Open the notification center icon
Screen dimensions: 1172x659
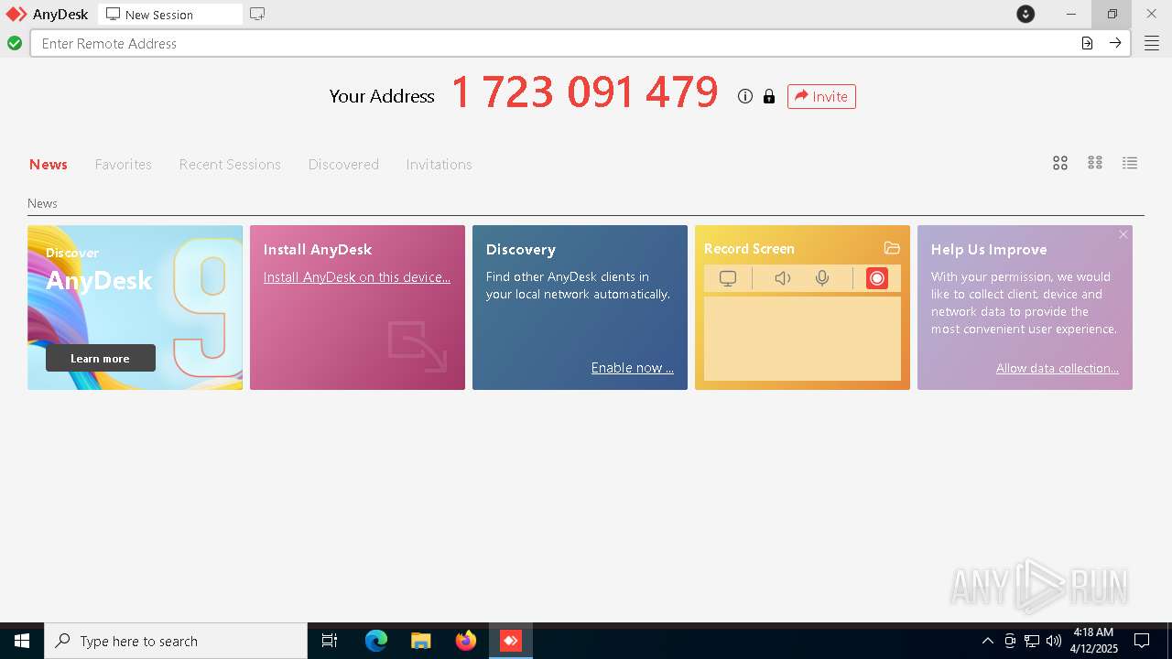pyautogui.click(x=1142, y=641)
